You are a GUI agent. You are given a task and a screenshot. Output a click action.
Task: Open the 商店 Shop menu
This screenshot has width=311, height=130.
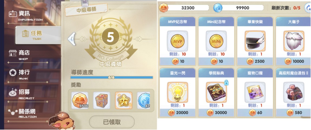tap(25, 55)
